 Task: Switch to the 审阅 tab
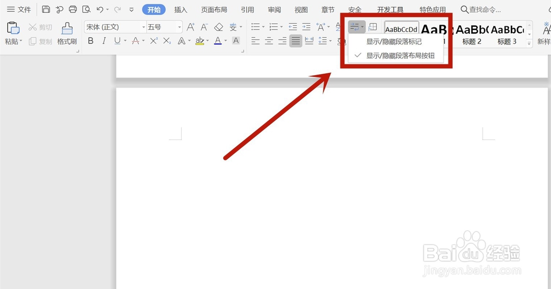[x=274, y=10]
